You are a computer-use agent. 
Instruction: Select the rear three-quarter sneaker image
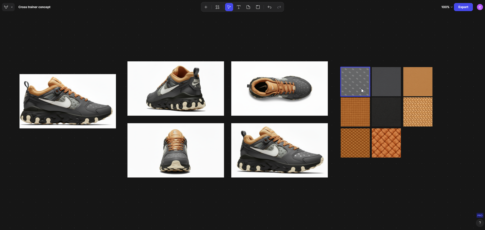[176, 88]
